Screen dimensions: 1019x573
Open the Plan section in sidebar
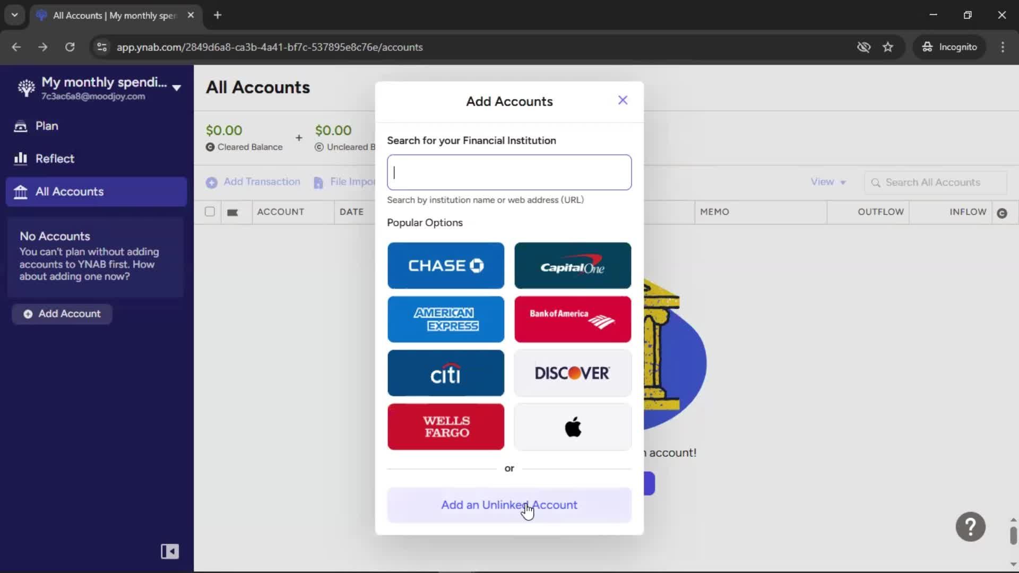[96, 126]
